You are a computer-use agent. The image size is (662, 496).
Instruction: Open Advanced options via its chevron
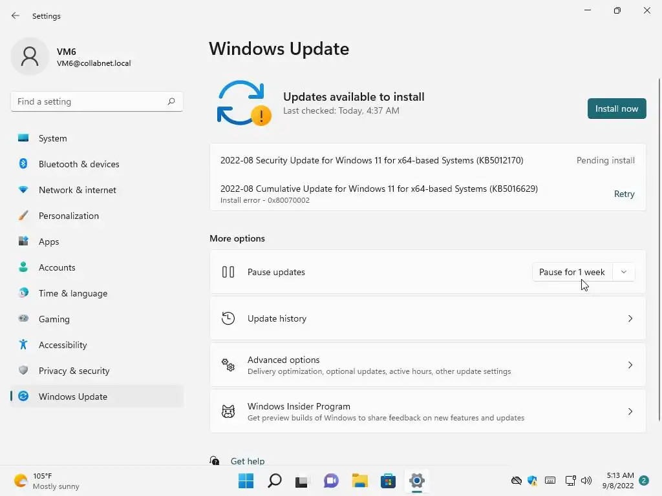[x=630, y=364]
